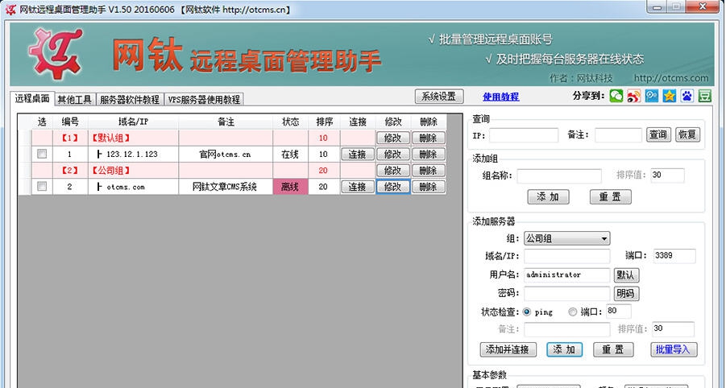Choose the 端口 status check radio option
Screen dimensions: 726x388
pyautogui.click(x=573, y=312)
